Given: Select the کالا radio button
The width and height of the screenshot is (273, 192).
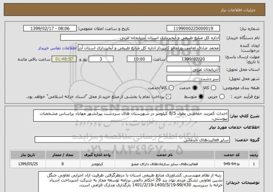Looking at the screenshot, I should coord(213,88).
